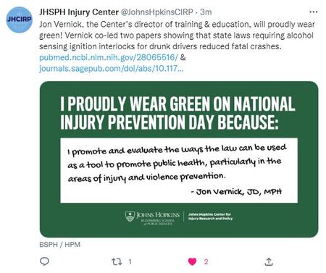Open the three-dot more options menu

314,12
